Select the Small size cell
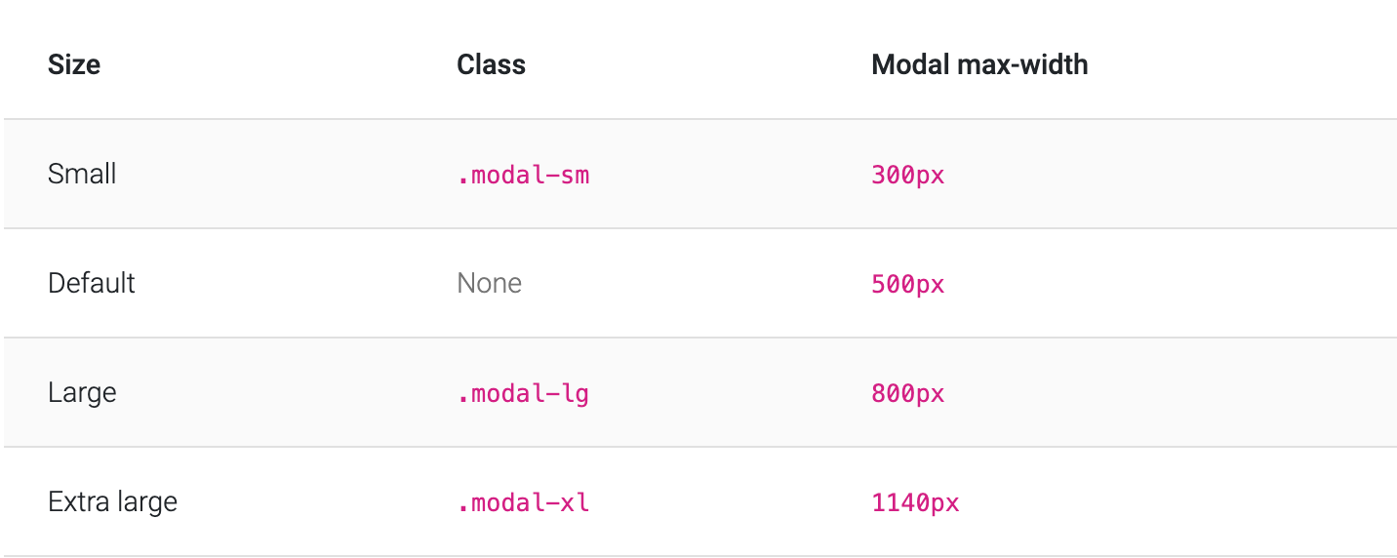The width and height of the screenshot is (1397, 558). [82, 174]
